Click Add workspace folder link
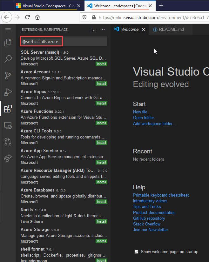 coord(154,124)
